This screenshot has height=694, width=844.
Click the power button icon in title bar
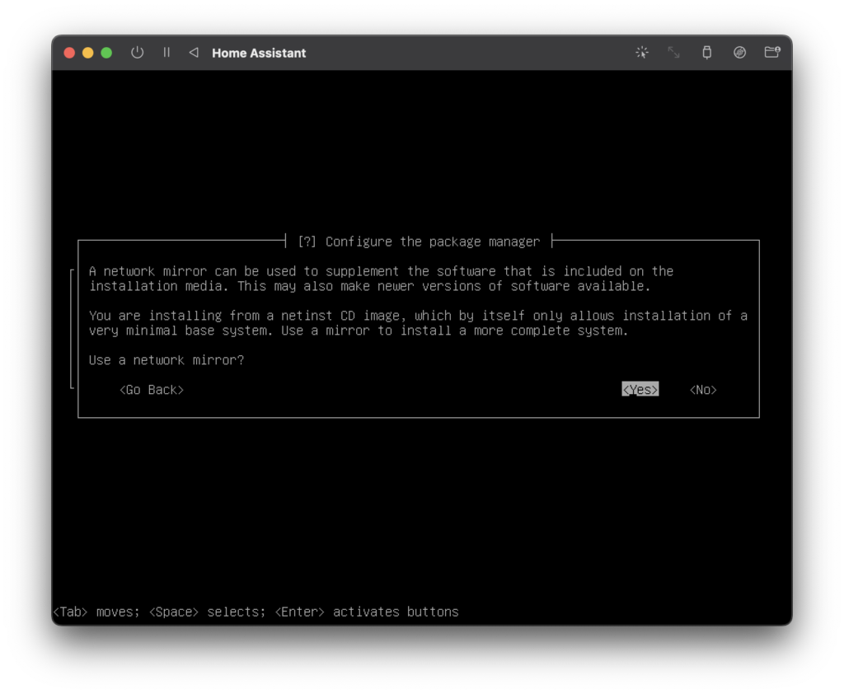(138, 52)
